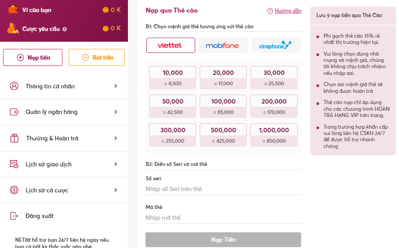Image resolution: width=399 pixels, height=248 pixels.
Task: Click the Số seri input field
Action: coord(224,189)
